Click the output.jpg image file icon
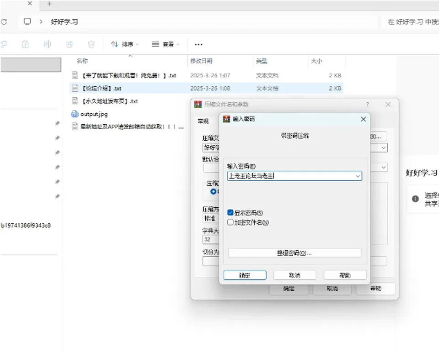Viewport: 439px width, 353px height. tap(75, 114)
